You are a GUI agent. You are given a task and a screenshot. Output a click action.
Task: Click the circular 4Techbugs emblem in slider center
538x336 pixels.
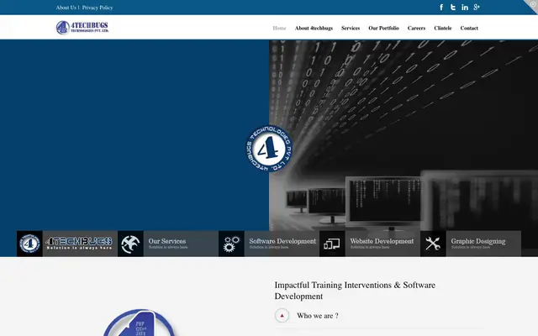(x=269, y=149)
